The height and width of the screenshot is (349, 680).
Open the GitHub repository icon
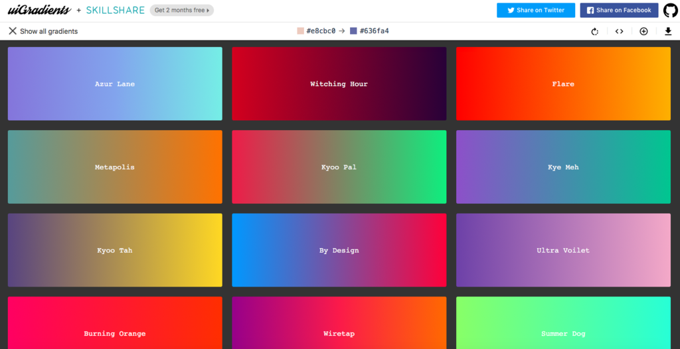tap(671, 11)
